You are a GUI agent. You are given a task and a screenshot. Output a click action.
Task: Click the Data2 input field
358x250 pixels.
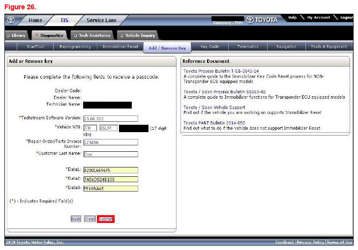tap(111, 179)
